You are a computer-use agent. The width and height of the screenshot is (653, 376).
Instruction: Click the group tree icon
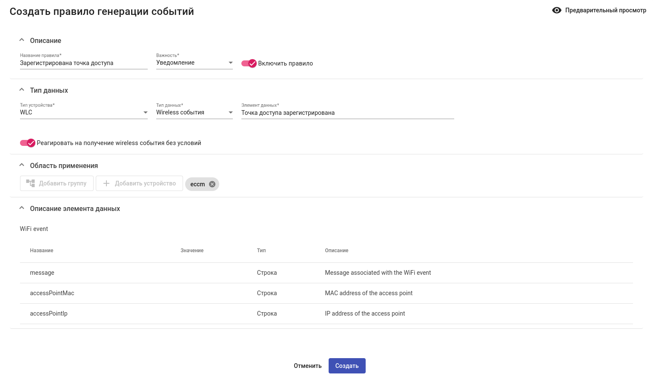point(30,183)
